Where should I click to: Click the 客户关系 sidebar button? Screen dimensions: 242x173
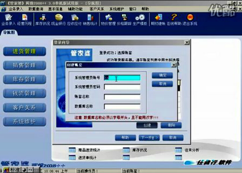coord(25,108)
